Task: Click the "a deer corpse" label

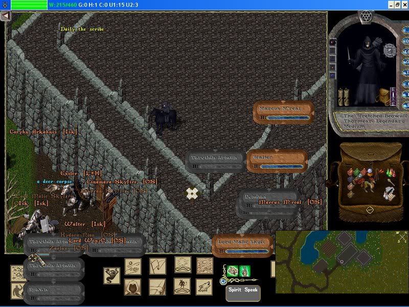Action: tap(55, 182)
